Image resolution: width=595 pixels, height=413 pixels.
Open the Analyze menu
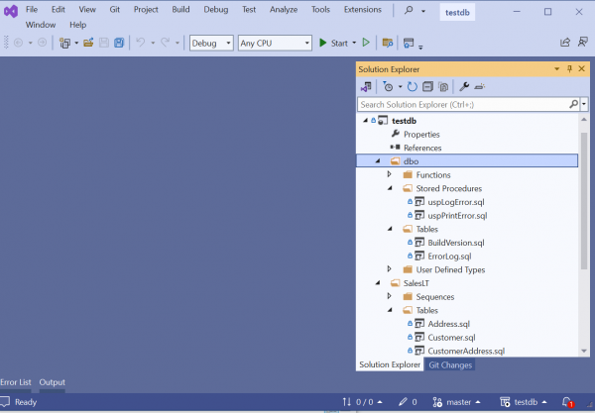[x=284, y=10]
